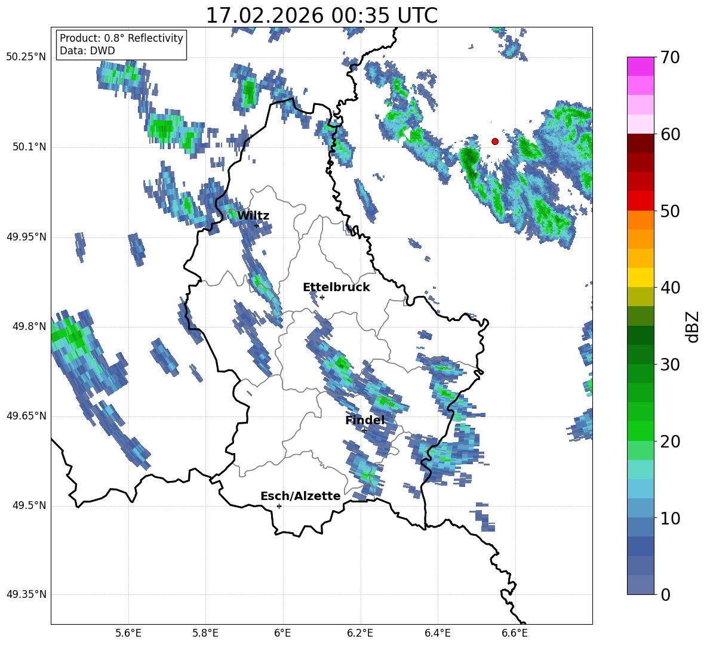Click the bright red colorbar segment above 50
This screenshot has width=707, height=645.
tap(640, 201)
